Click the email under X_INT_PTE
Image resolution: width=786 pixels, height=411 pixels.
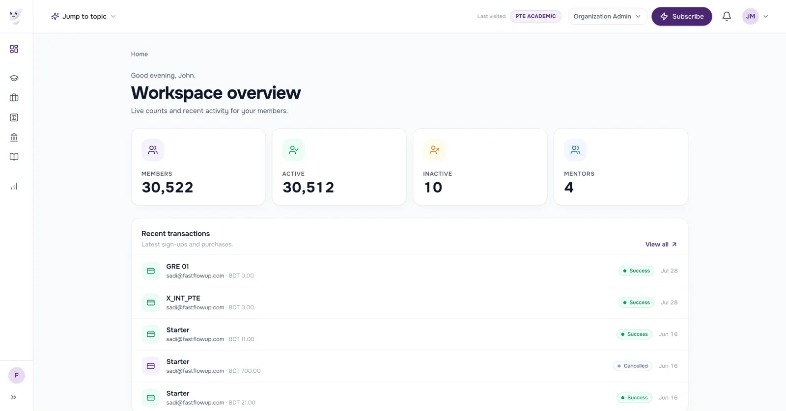(x=195, y=307)
